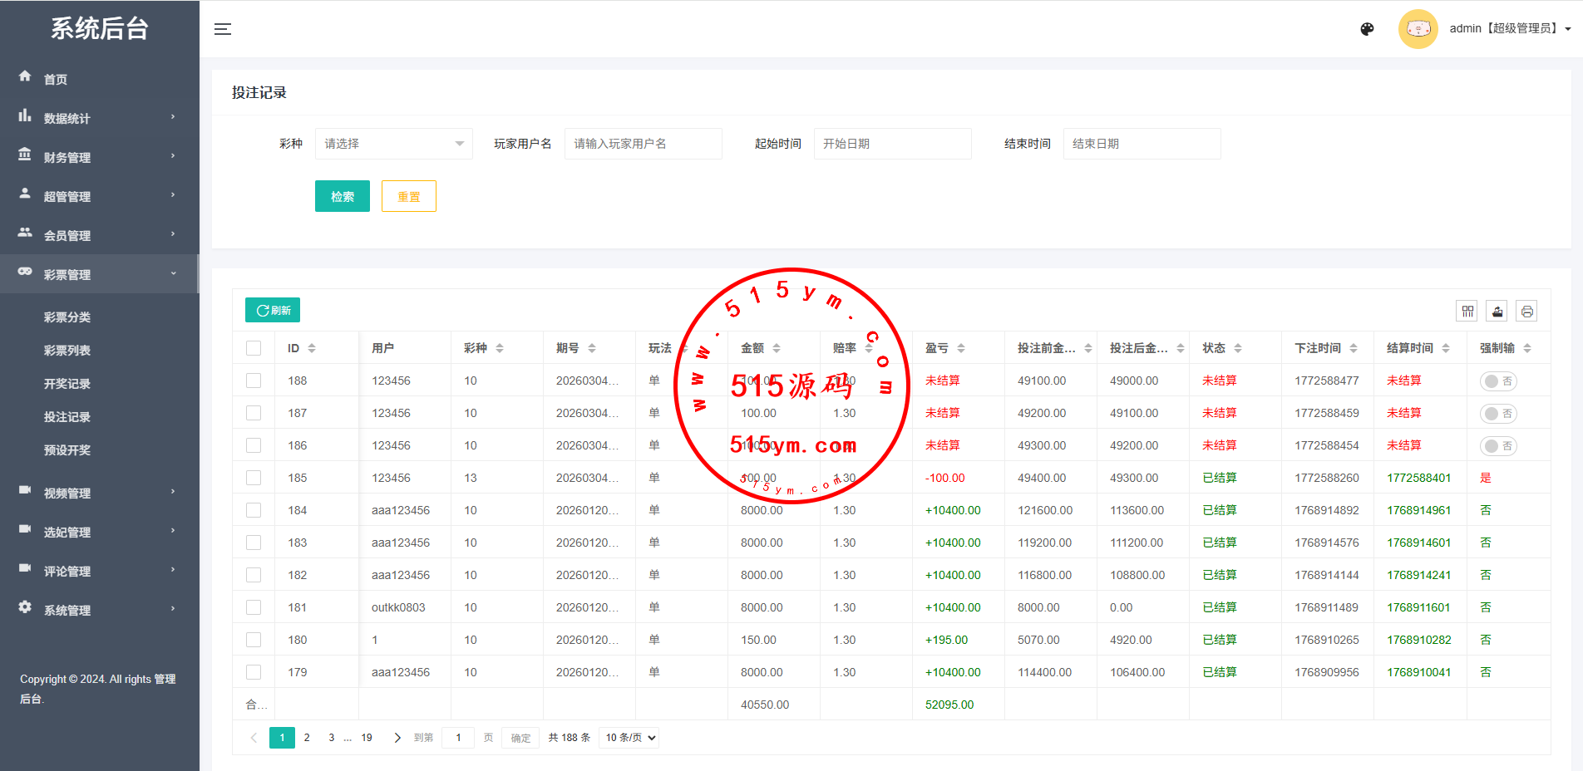Click the column filter grid icon
This screenshot has width=1583, height=771.
click(1467, 312)
